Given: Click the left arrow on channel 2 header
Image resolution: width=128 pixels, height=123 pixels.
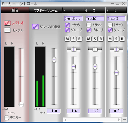Looking at the screenshot, I should pos(86,10).
